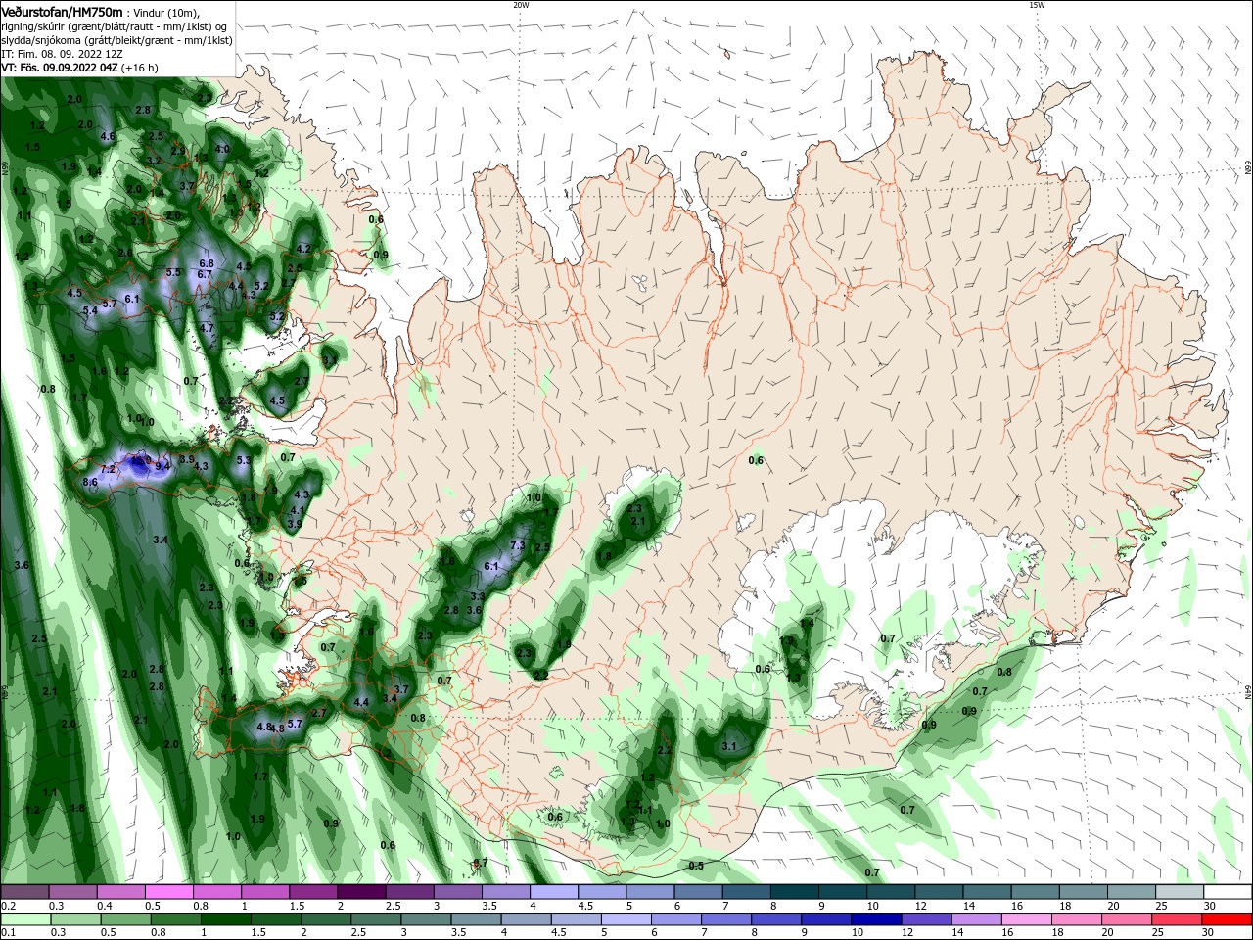Click the 5.5 precipitation value on the map
The width and height of the screenshot is (1253, 940).
pyautogui.click(x=173, y=272)
